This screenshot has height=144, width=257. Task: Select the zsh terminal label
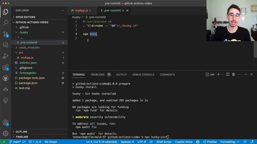(210, 74)
